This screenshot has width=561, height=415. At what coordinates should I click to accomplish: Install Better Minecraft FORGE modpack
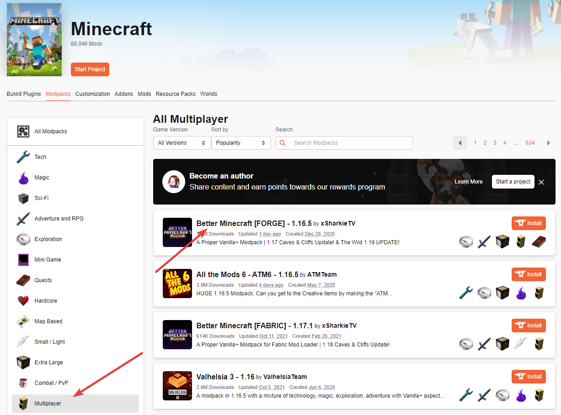[x=529, y=223]
